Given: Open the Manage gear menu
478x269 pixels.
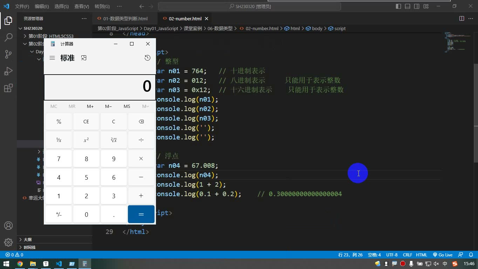Looking at the screenshot, I should point(8,242).
